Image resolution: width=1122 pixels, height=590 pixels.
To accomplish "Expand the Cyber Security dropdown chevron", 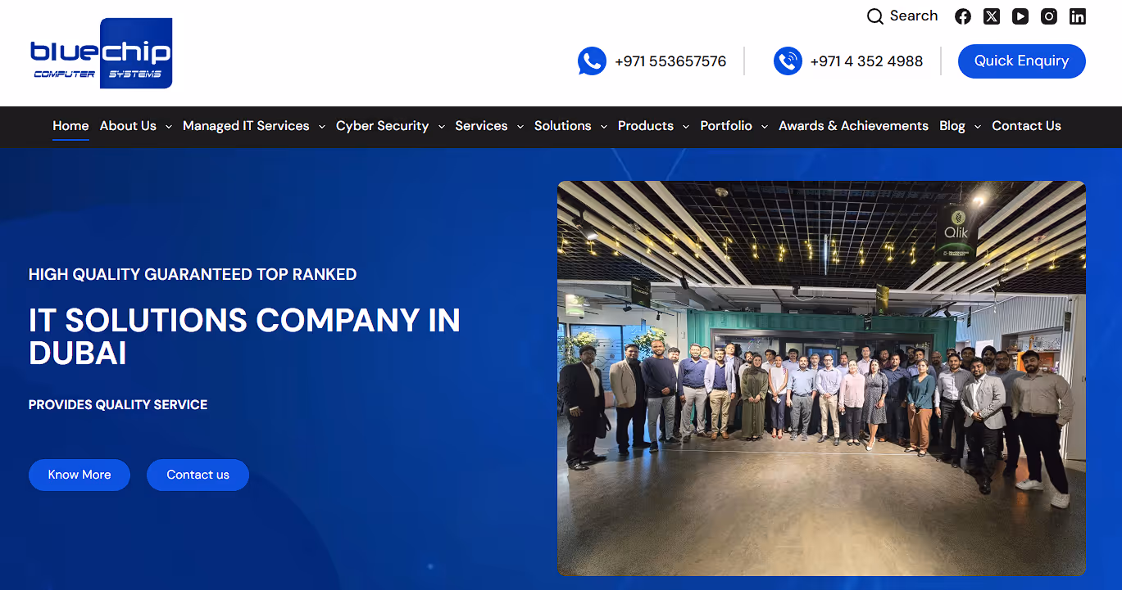I will pyautogui.click(x=441, y=127).
